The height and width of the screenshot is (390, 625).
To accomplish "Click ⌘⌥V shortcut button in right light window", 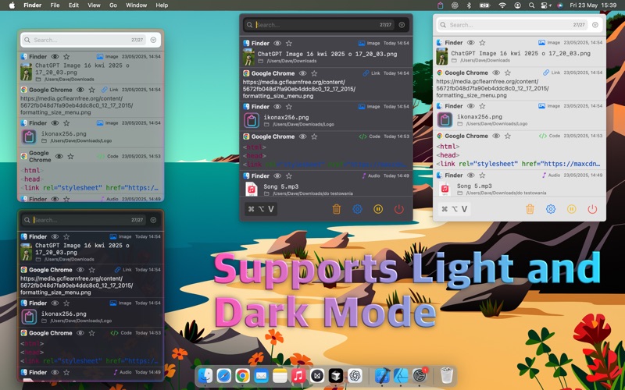I will pos(455,209).
